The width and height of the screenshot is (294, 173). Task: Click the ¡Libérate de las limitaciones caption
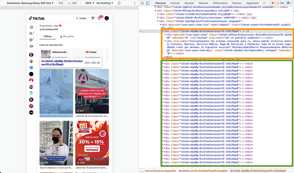(92, 116)
